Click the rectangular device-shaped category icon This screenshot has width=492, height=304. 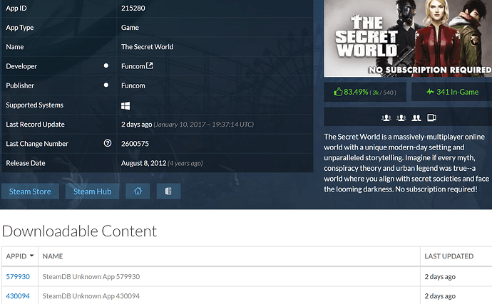click(x=432, y=118)
